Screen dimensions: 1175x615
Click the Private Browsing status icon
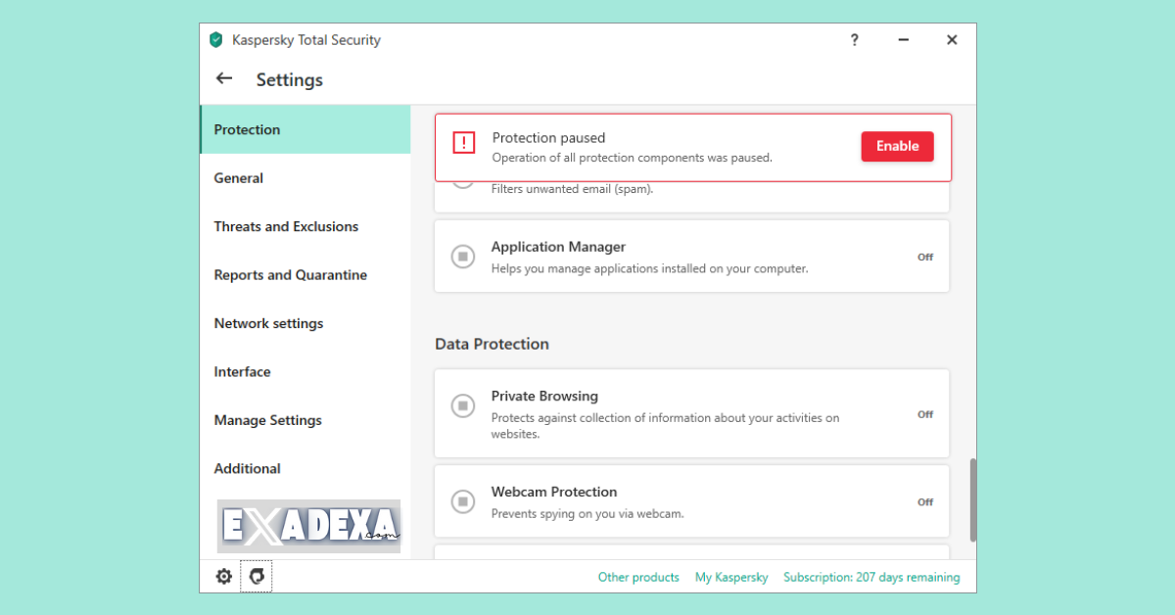(463, 405)
